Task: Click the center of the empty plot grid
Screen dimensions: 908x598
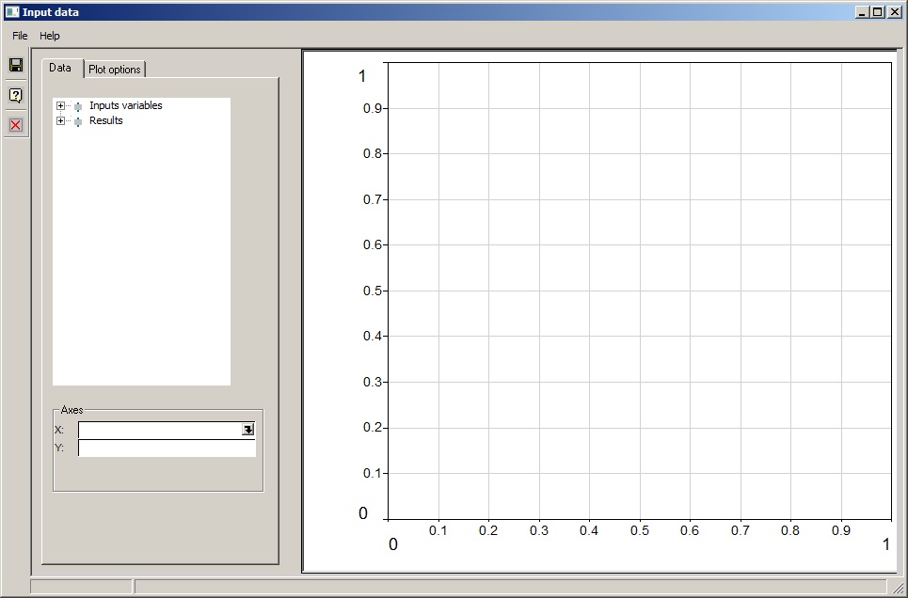Action: (639, 291)
